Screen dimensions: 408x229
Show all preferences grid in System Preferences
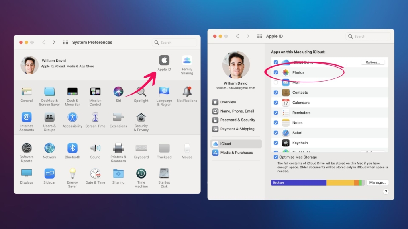coord(65,42)
